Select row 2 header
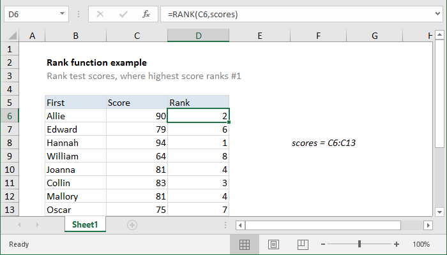 coord(10,62)
